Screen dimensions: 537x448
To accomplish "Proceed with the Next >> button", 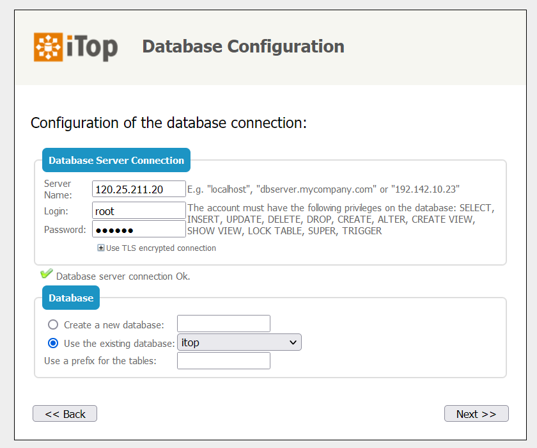I will tap(476, 413).
